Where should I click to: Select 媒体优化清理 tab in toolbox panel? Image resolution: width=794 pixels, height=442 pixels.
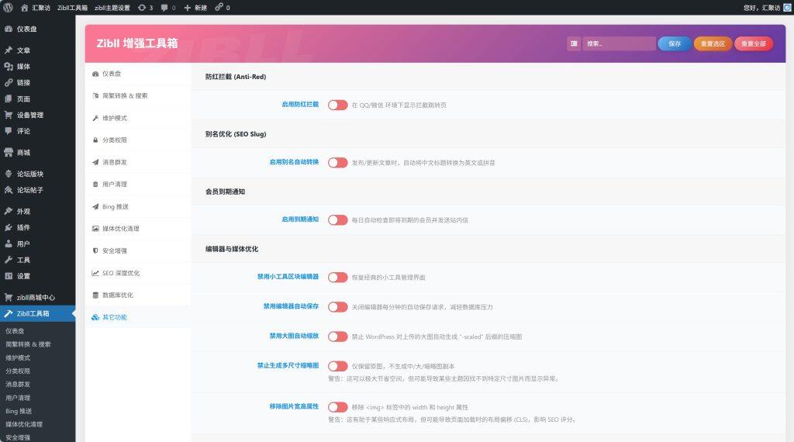(x=138, y=228)
